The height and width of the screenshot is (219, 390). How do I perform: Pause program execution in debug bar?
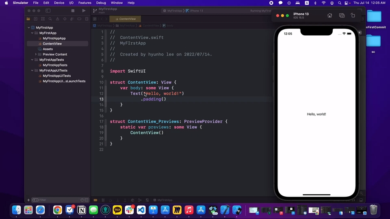(103, 200)
